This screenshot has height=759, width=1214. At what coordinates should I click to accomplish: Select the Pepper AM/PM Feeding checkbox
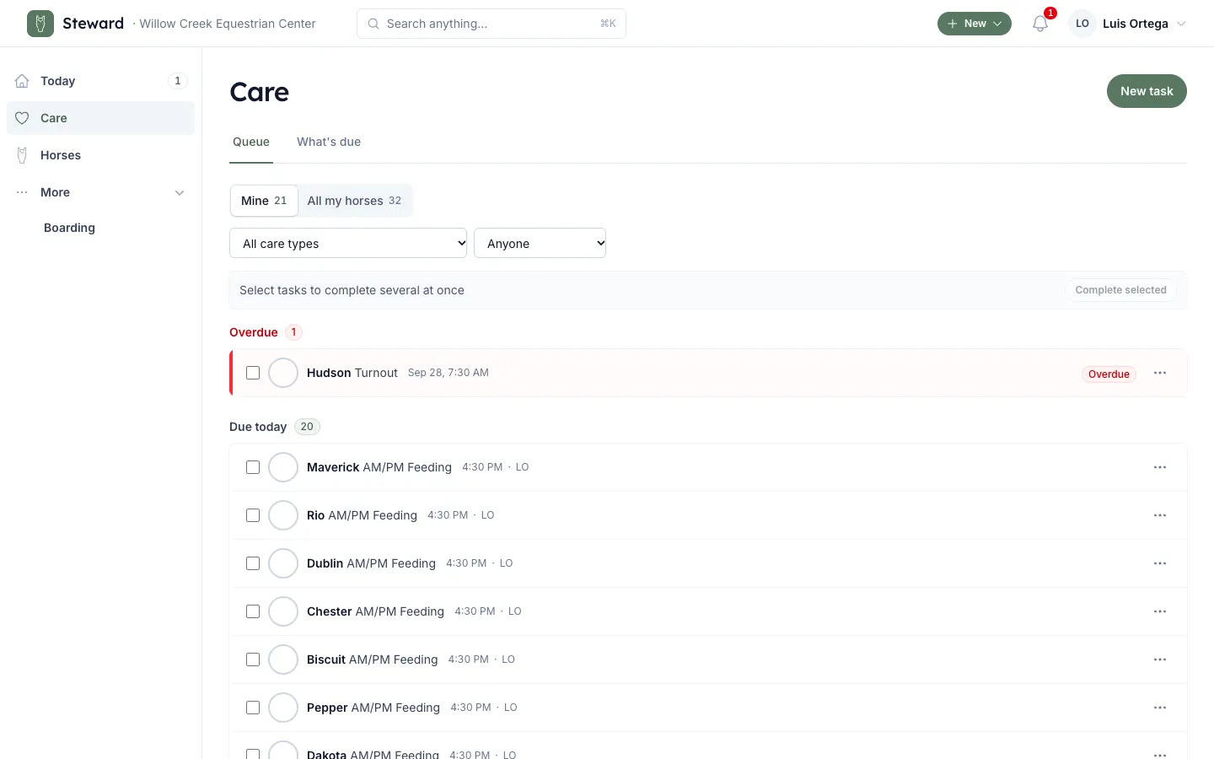[253, 708]
